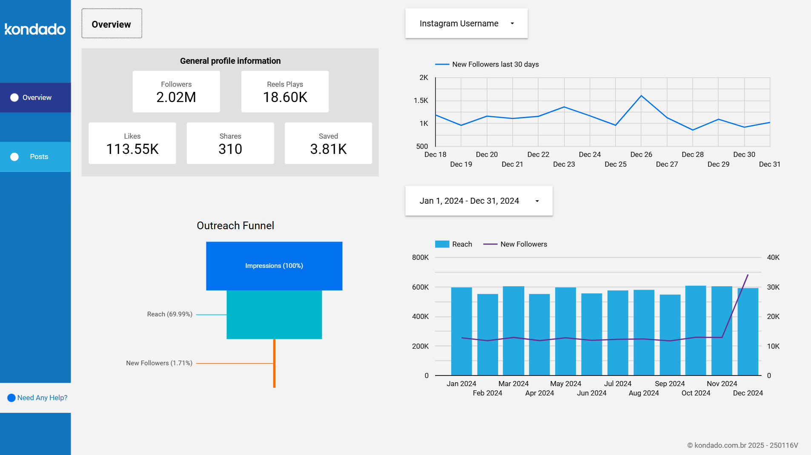The height and width of the screenshot is (455, 811).
Task: Select the circle icon next to Overview sidebar item
Action: click(x=14, y=97)
